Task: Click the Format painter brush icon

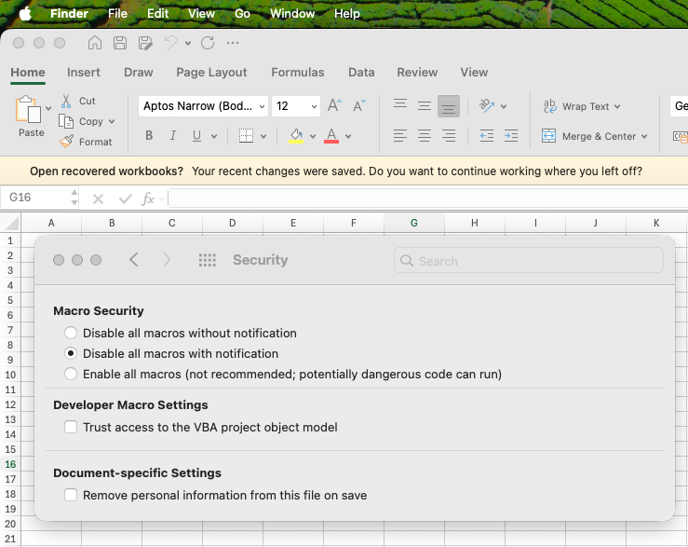Action: pos(66,141)
